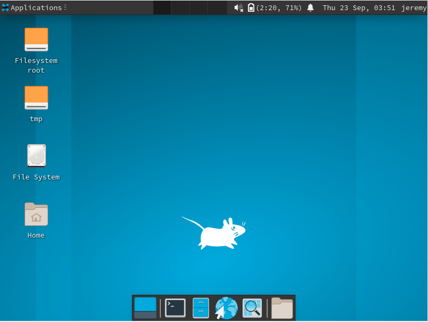Image resolution: width=428 pixels, height=322 pixels.
Task: Click the "File System" label text
Action: [x=36, y=177]
